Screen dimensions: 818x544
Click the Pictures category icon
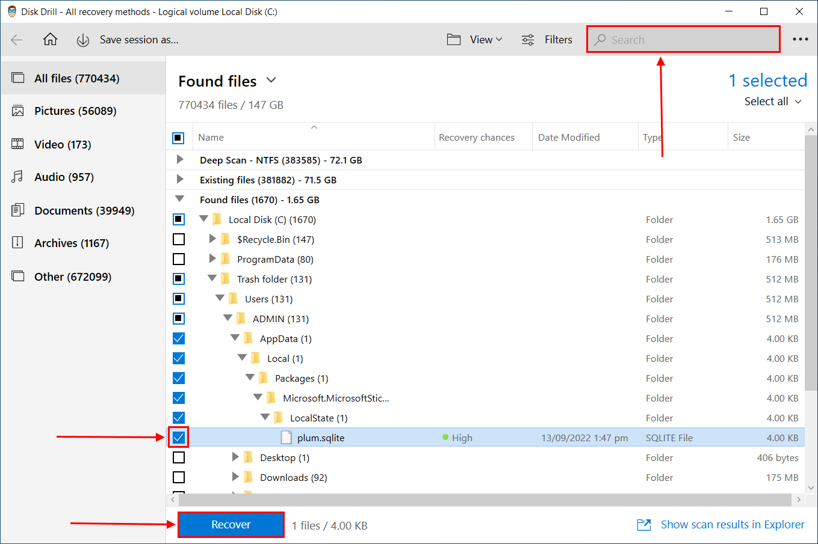point(18,111)
